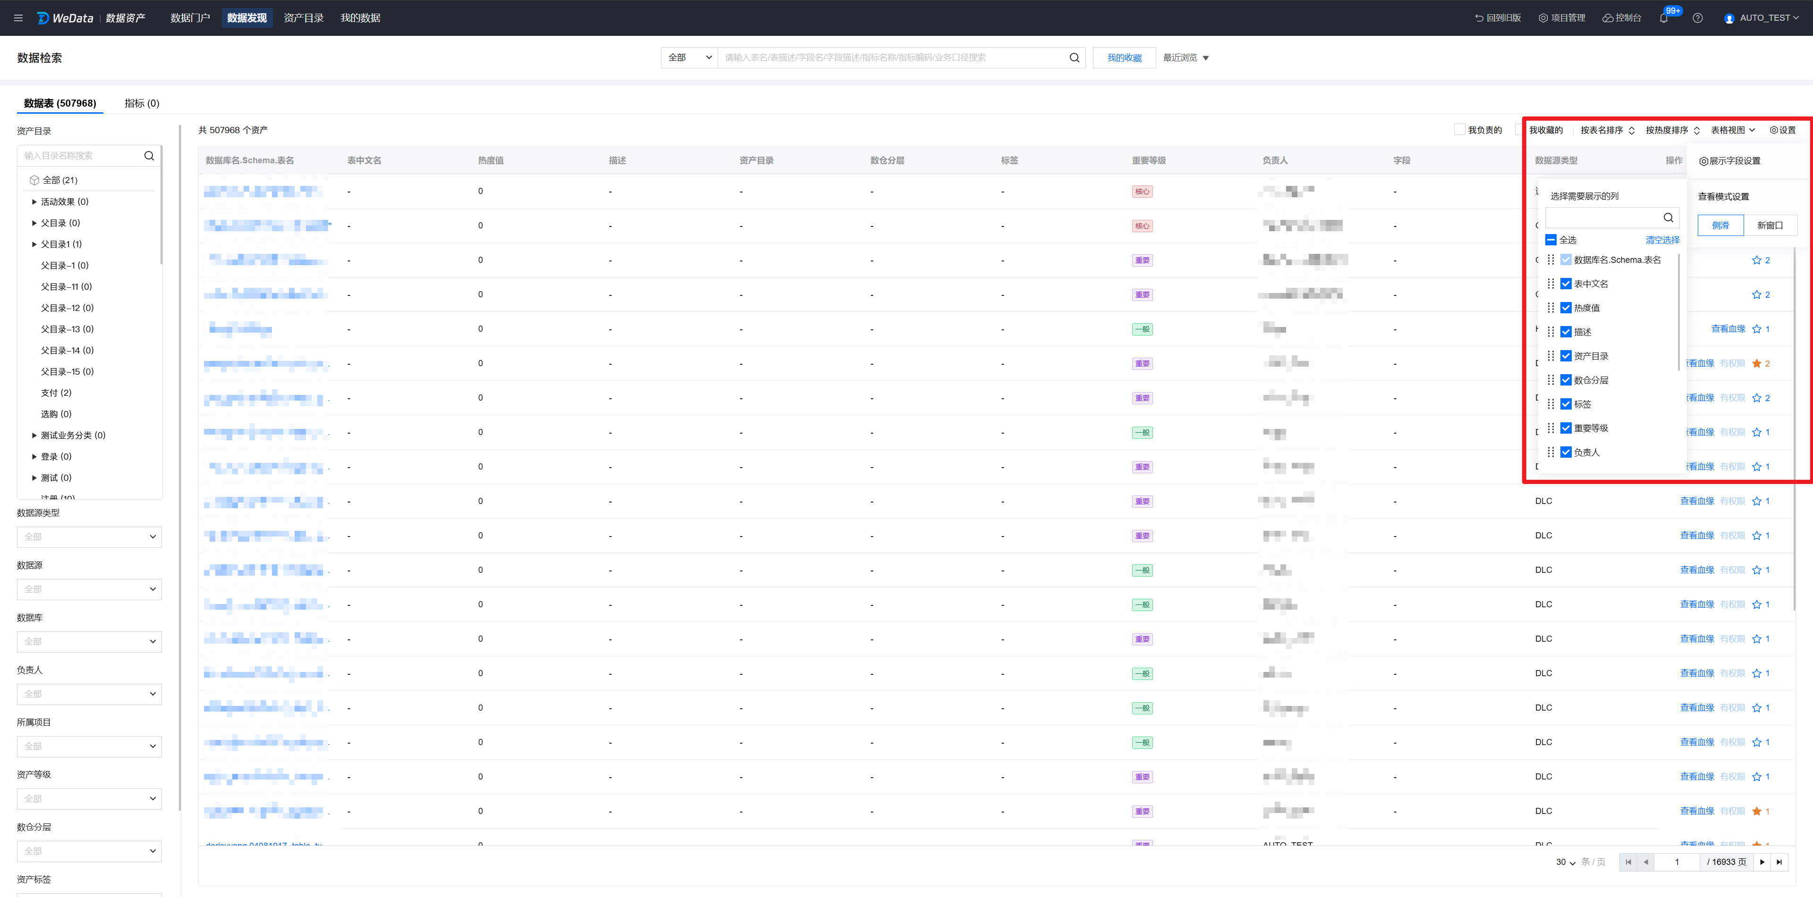The width and height of the screenshot is (1813, 897).
Task: Go to the 数据门户 menu
Action: [190, 18]
